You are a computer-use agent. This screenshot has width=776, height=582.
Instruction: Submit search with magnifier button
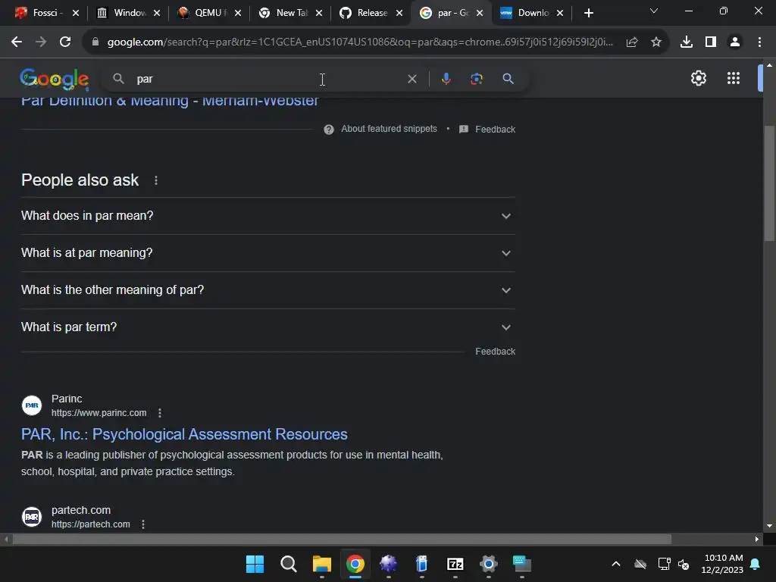(508, 79)
